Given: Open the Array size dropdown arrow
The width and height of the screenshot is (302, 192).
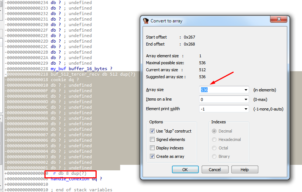Looking at the screenshot, I should tap(245, 90).
